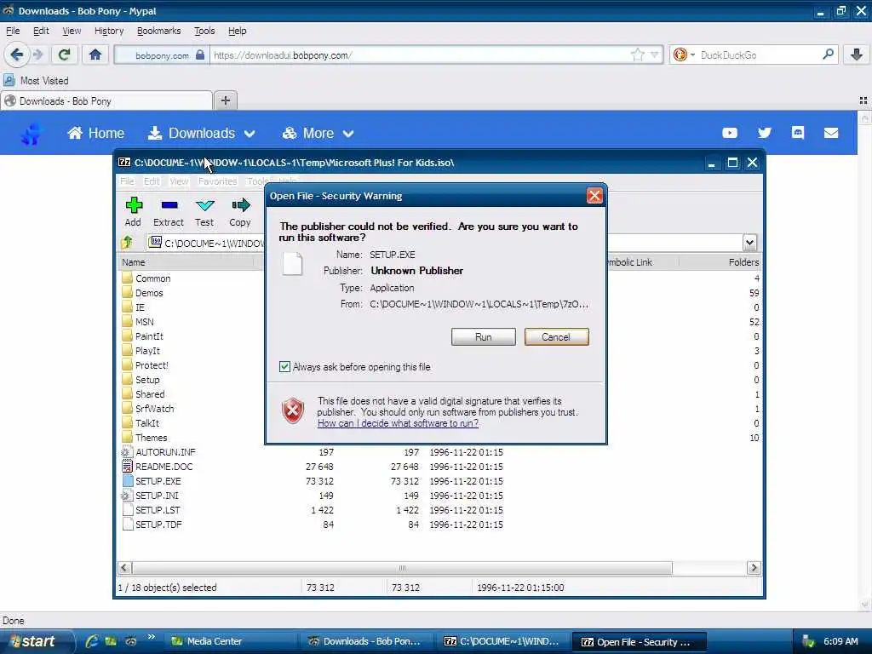872x654 pixels.
Task: Open the browser downloads arrow icon
Action: tap(857, 54)
